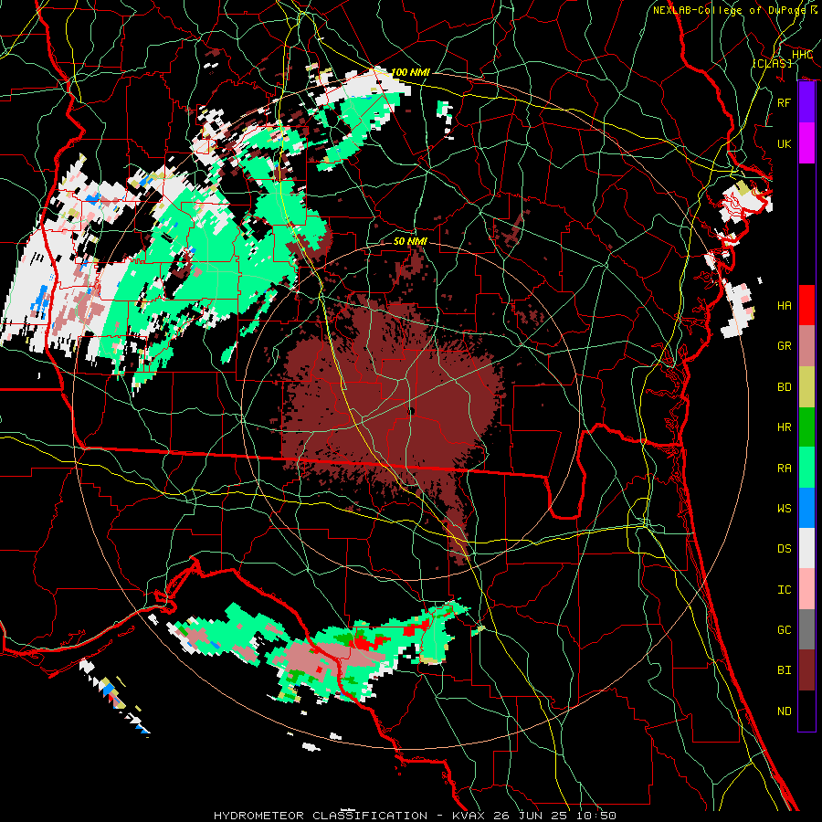
Task: Click the yellow BD big drops swatch
Action: [806, 387]
